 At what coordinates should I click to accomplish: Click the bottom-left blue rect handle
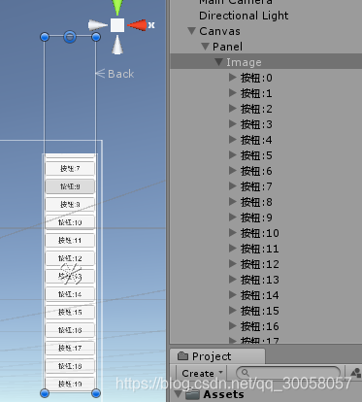click(x=45, y=393)
